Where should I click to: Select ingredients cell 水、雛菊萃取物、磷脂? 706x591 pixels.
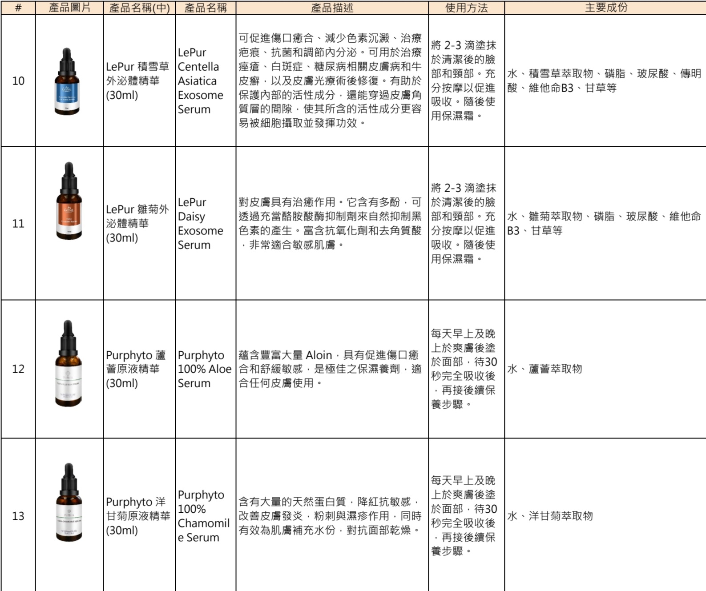605,223
